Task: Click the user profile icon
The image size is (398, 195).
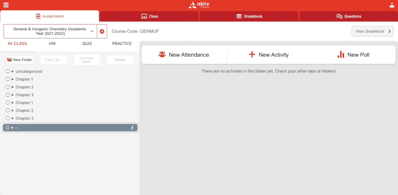Action: 392,5
